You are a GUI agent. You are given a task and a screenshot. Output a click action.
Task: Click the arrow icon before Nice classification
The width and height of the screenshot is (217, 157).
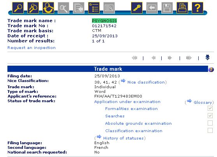coord(123,81)
